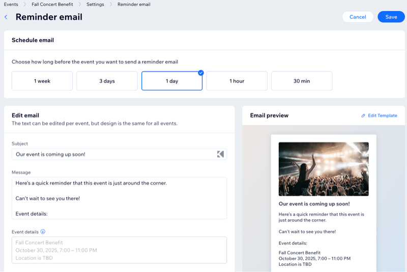This screenshot has height=272, width=407.
Task: Pick the 30 min reminder option
Action: [x=302, y=81]
